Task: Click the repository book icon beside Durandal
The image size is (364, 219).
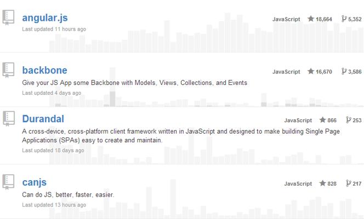Action: [9, 118]
